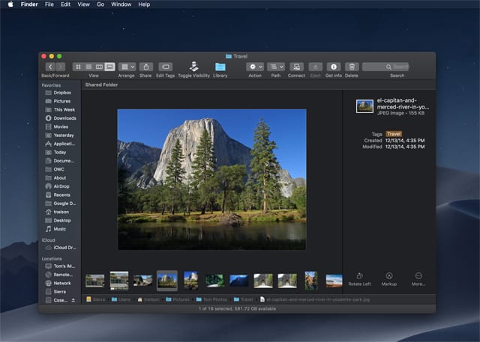Viewport: 480px width, 342px height.
Task: Open Edit Tags in the toolbar
Action: pos(166,67)
